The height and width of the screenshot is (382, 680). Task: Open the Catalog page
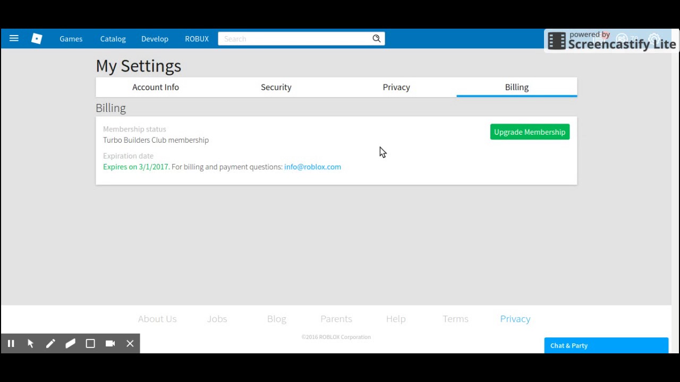[x=113, y=39]
